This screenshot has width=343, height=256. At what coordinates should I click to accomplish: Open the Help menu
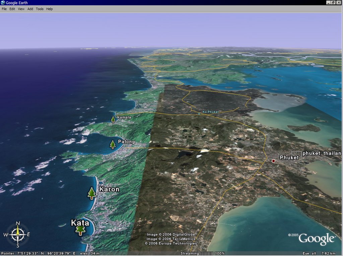50,9
